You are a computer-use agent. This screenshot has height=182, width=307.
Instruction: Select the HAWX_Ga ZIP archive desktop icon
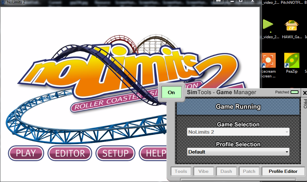pos(292,29)
